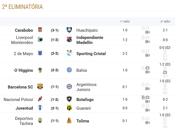
Task: Click the Carabobo team crest
Action: click(40, 30)
